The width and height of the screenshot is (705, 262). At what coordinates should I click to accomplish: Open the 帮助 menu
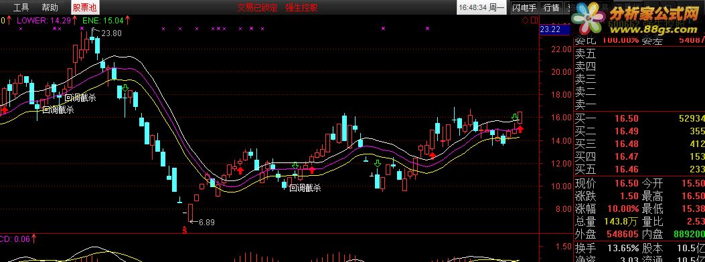tap(50, 7)
